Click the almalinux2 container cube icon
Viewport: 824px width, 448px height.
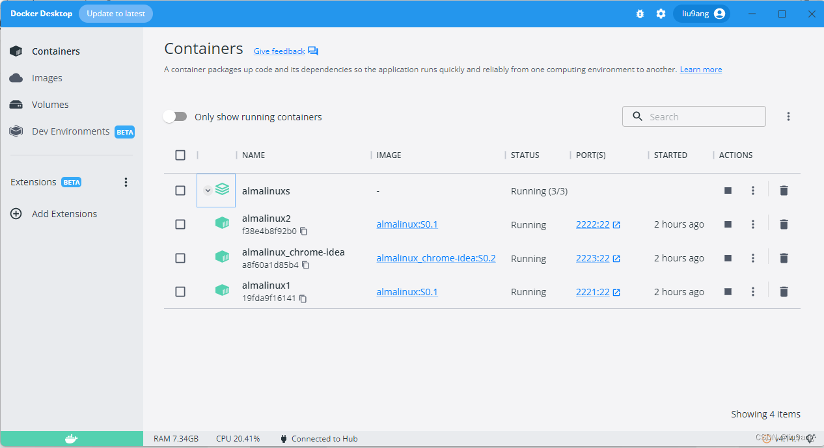pos(223,223)
